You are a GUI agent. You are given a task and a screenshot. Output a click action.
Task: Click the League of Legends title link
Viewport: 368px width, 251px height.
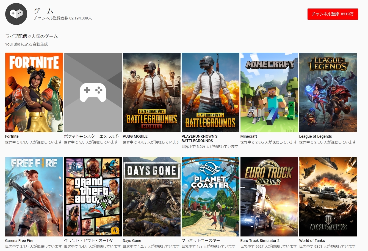pos(316,136)
